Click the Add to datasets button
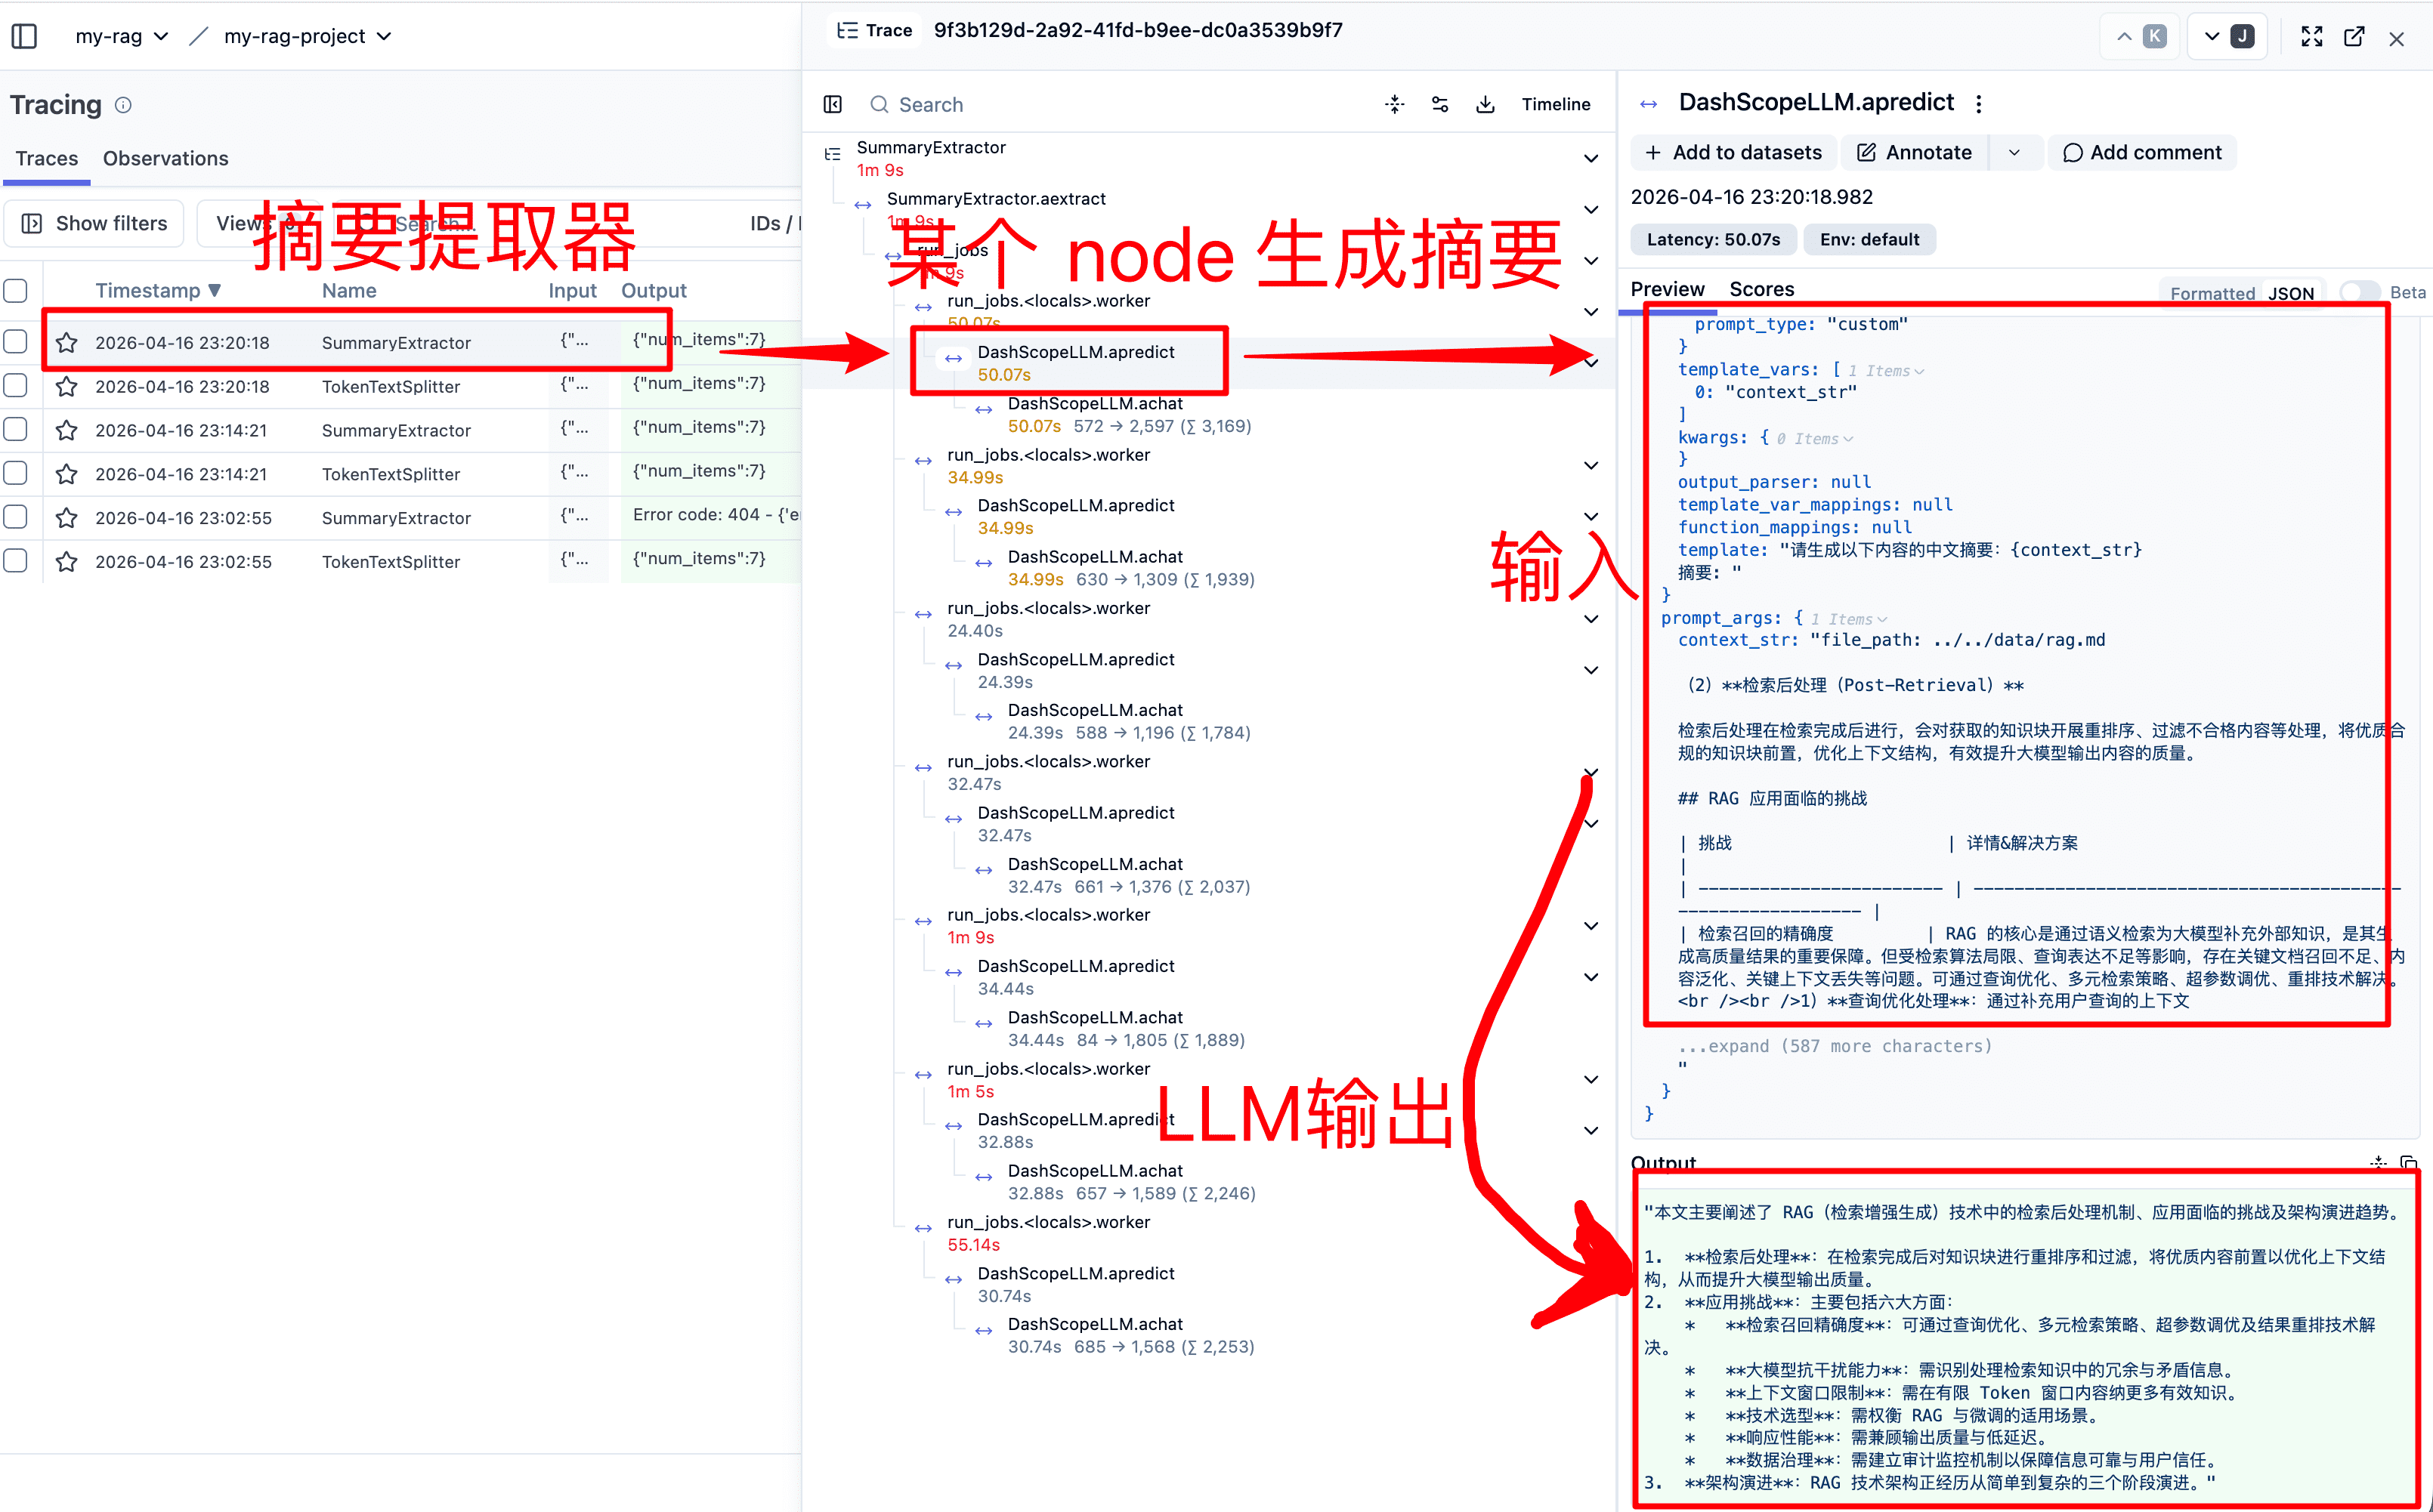The image size is (2433, 1512). (x=1733, y=152)
